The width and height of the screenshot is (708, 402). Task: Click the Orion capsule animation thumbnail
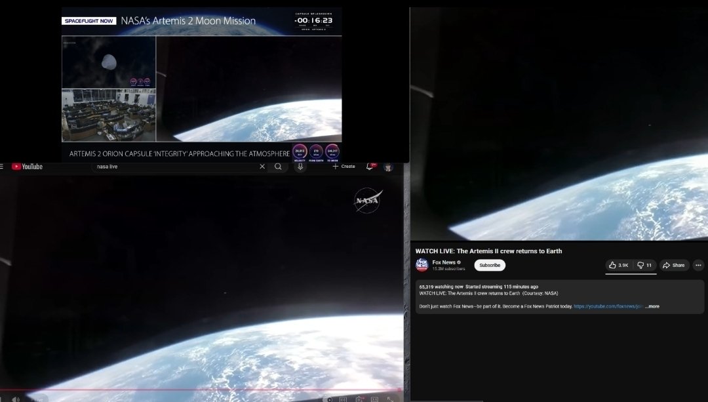coord(109,62)
